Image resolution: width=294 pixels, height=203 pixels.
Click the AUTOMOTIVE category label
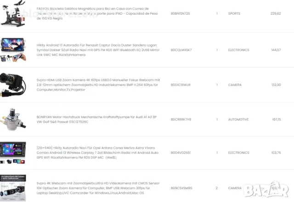point(238,119)
